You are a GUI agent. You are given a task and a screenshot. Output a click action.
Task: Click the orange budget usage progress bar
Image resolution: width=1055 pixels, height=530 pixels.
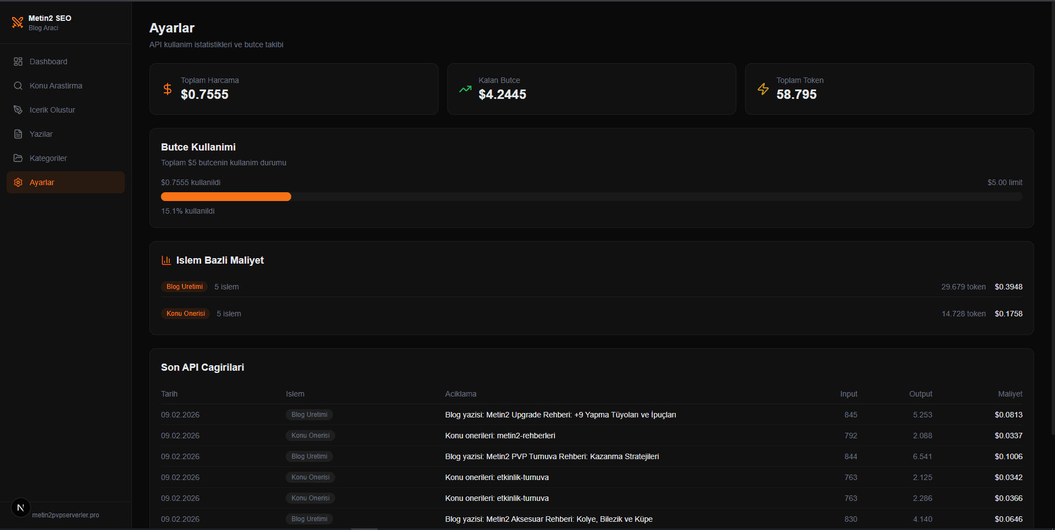tap(226, 197)
